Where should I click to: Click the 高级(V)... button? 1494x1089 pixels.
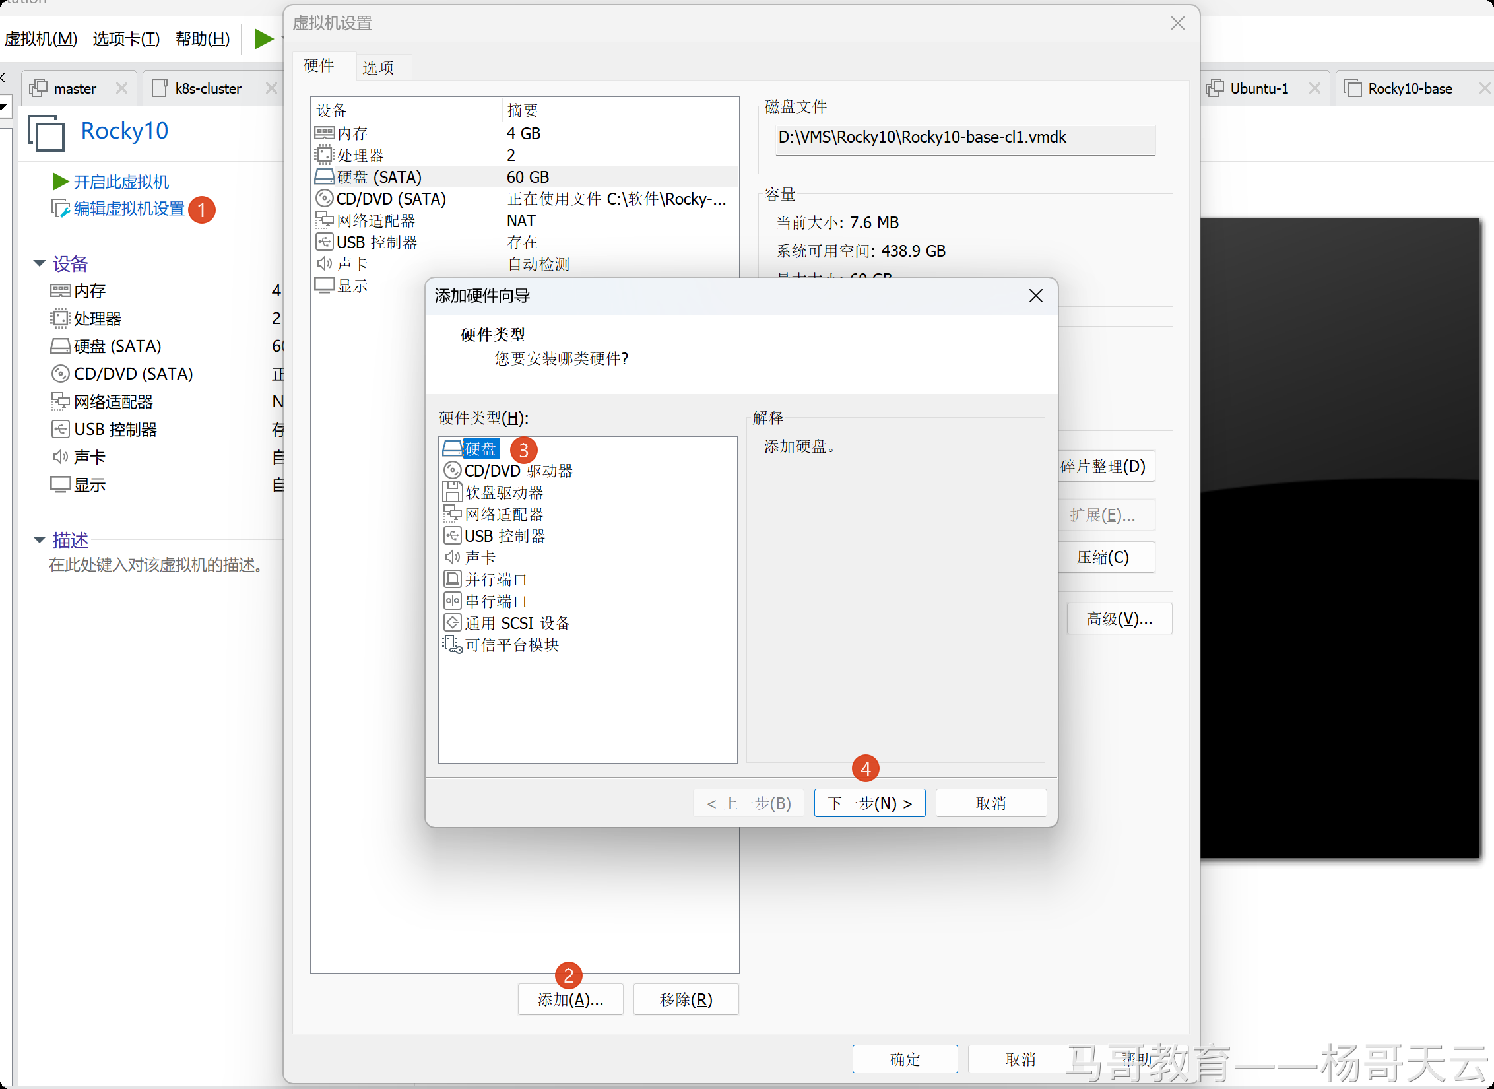(x=1119, y=618)
